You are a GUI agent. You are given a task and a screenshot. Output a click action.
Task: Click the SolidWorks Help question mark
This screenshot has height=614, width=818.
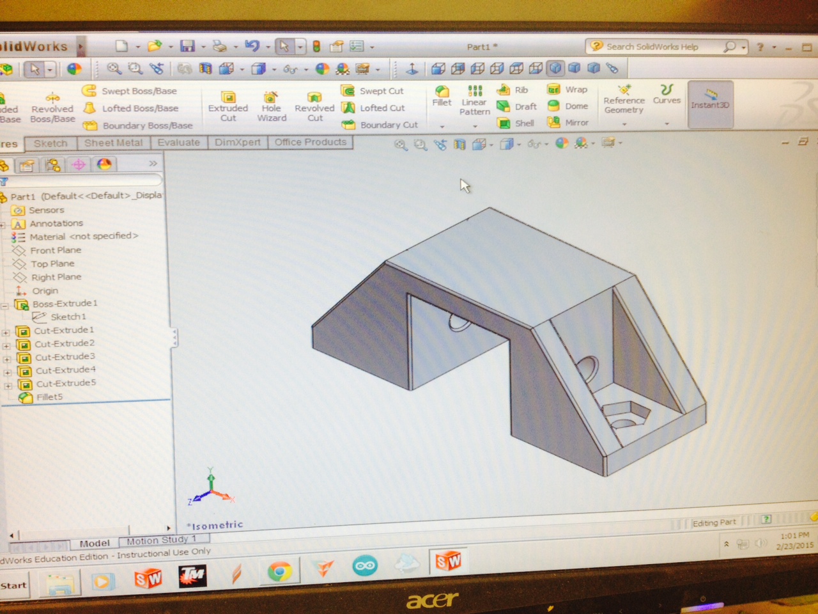tap(760, 47)
